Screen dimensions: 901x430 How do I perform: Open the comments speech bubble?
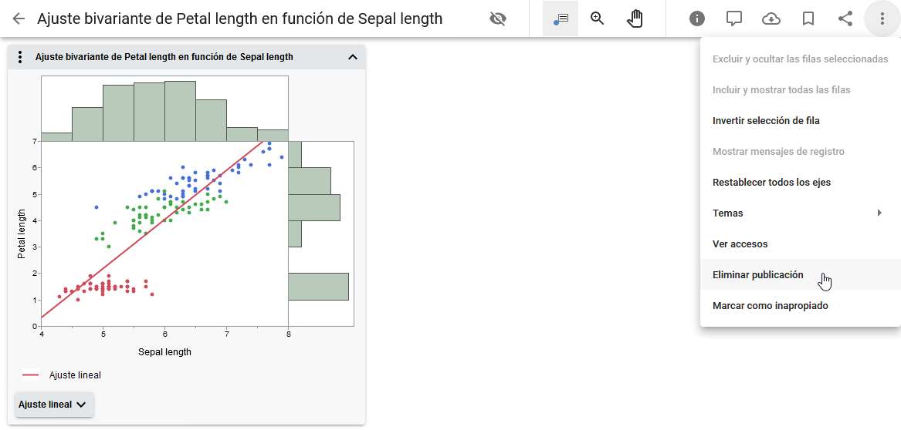734,18
